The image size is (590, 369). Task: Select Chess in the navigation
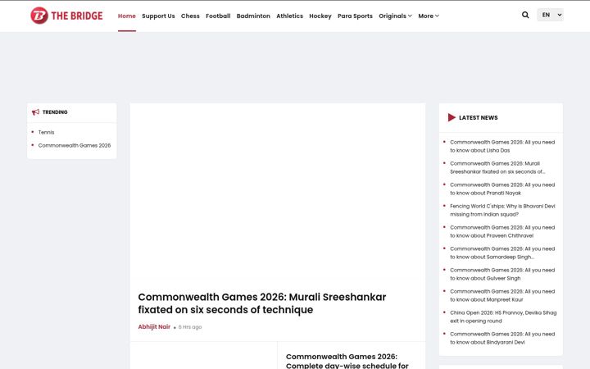pyautogui.click(x=190, y=16)
